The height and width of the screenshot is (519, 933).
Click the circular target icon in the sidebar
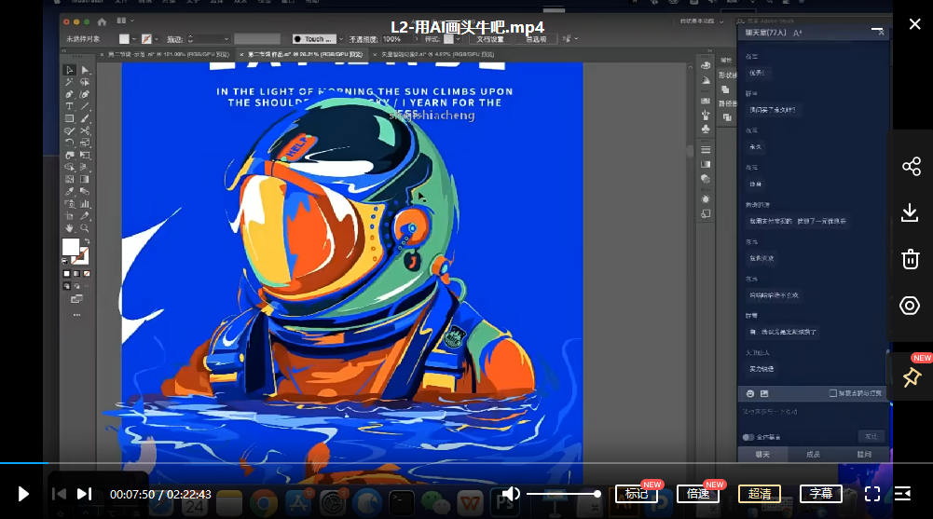(911, 306)
